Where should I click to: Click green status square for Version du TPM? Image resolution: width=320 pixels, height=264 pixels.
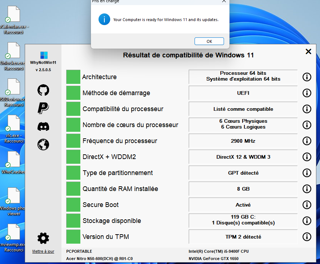tap(73, 237)
